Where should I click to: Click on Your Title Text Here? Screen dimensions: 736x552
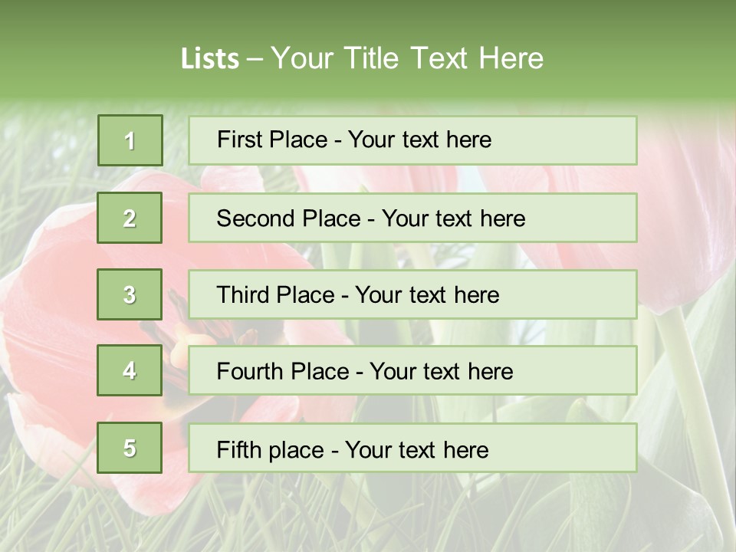(x=407, y=58)
